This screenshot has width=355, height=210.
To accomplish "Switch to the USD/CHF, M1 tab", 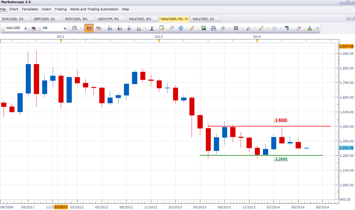I will (x=110, y=19).
